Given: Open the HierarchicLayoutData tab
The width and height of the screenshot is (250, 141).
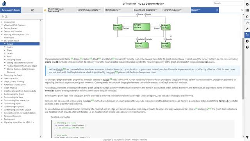Looking at the screenshot, I should pos(90,10).
